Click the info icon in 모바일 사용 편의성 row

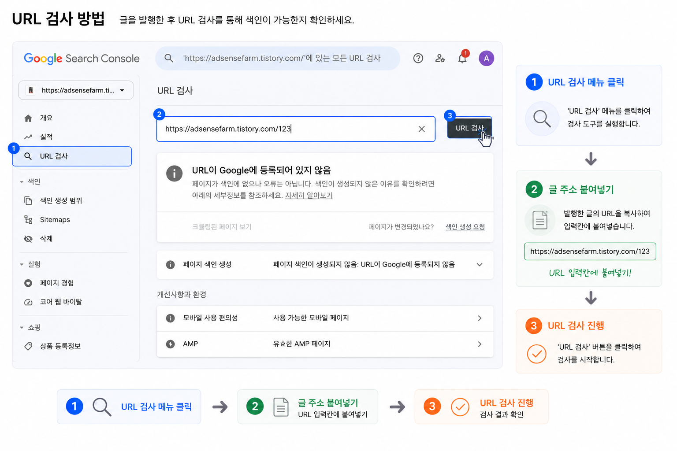pos(170,318)
